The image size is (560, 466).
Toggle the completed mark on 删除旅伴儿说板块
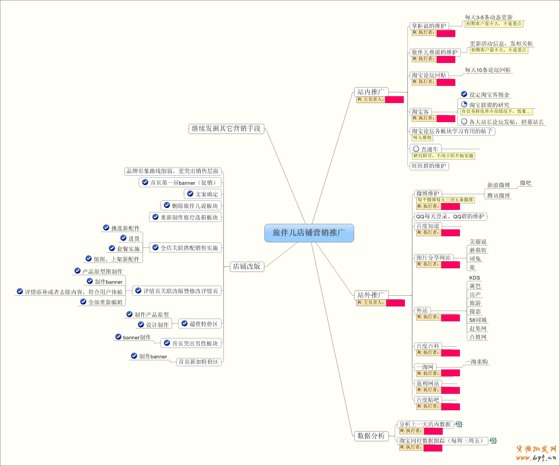[x=167, y=205]
